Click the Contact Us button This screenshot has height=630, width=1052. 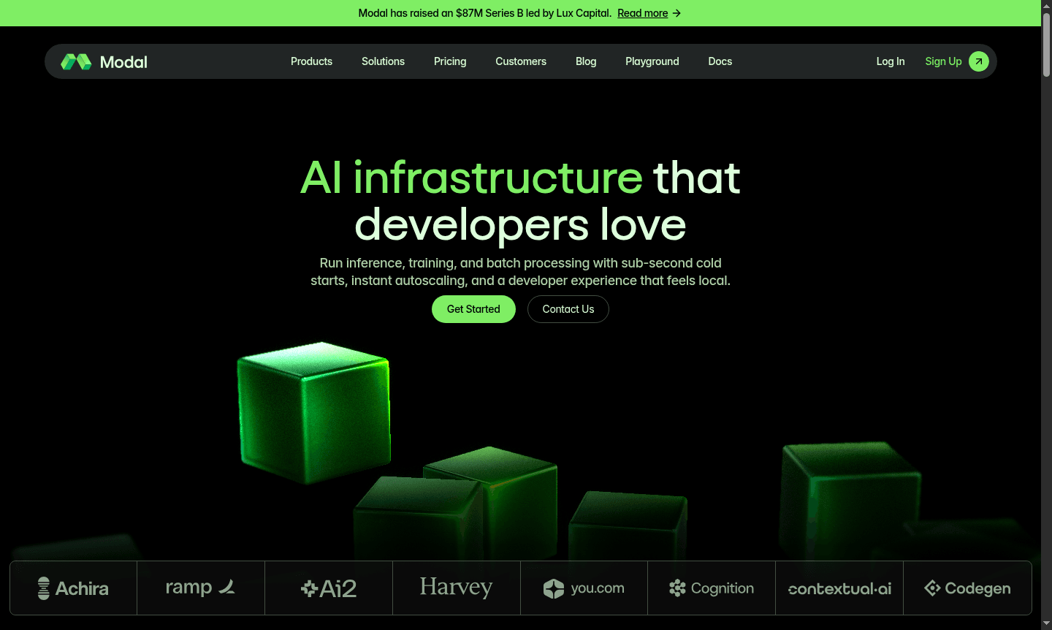pyautogui.click(x=568, y=308)
